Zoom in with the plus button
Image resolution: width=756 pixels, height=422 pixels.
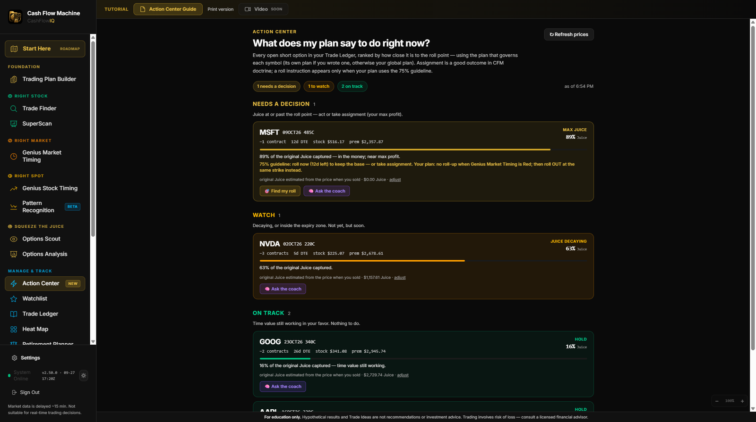pos(742,401)
